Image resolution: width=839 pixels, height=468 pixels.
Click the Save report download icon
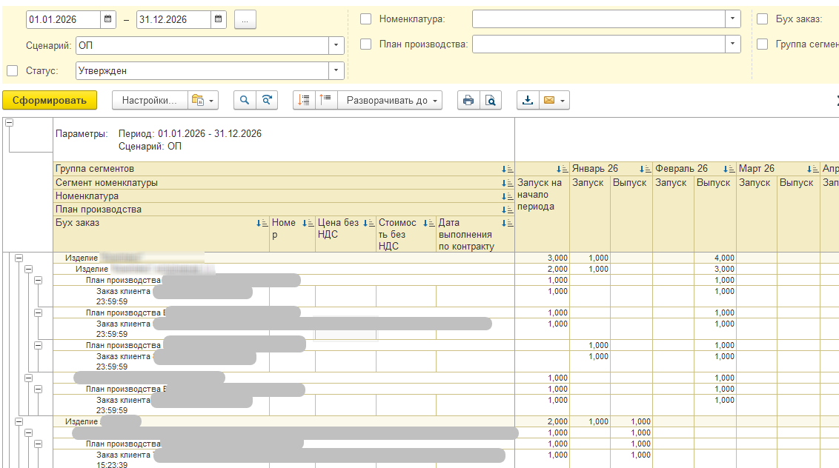(528, 100)
